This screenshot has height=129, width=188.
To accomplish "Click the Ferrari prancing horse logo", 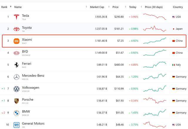I will click(x=16, y=65).
